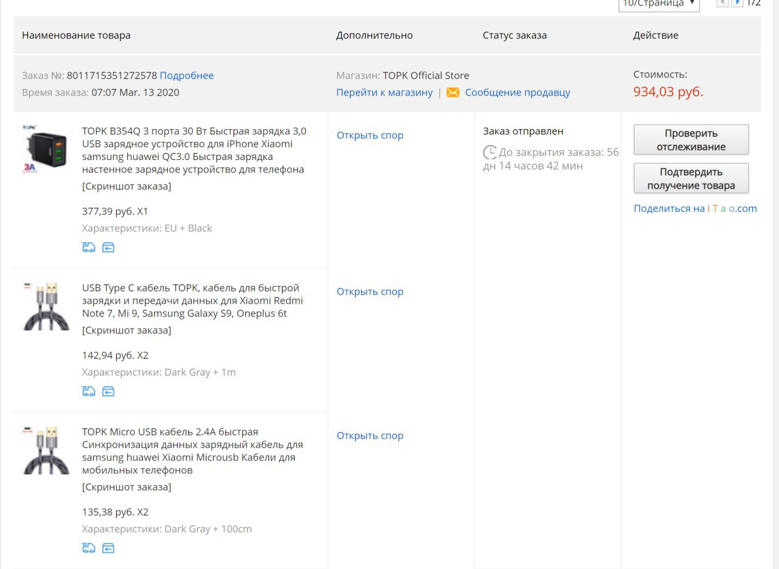Image resolution: width=779 pixels, height=569 pixels.
Task: Follow Перейти к магазину link
Action: (385, 93)
